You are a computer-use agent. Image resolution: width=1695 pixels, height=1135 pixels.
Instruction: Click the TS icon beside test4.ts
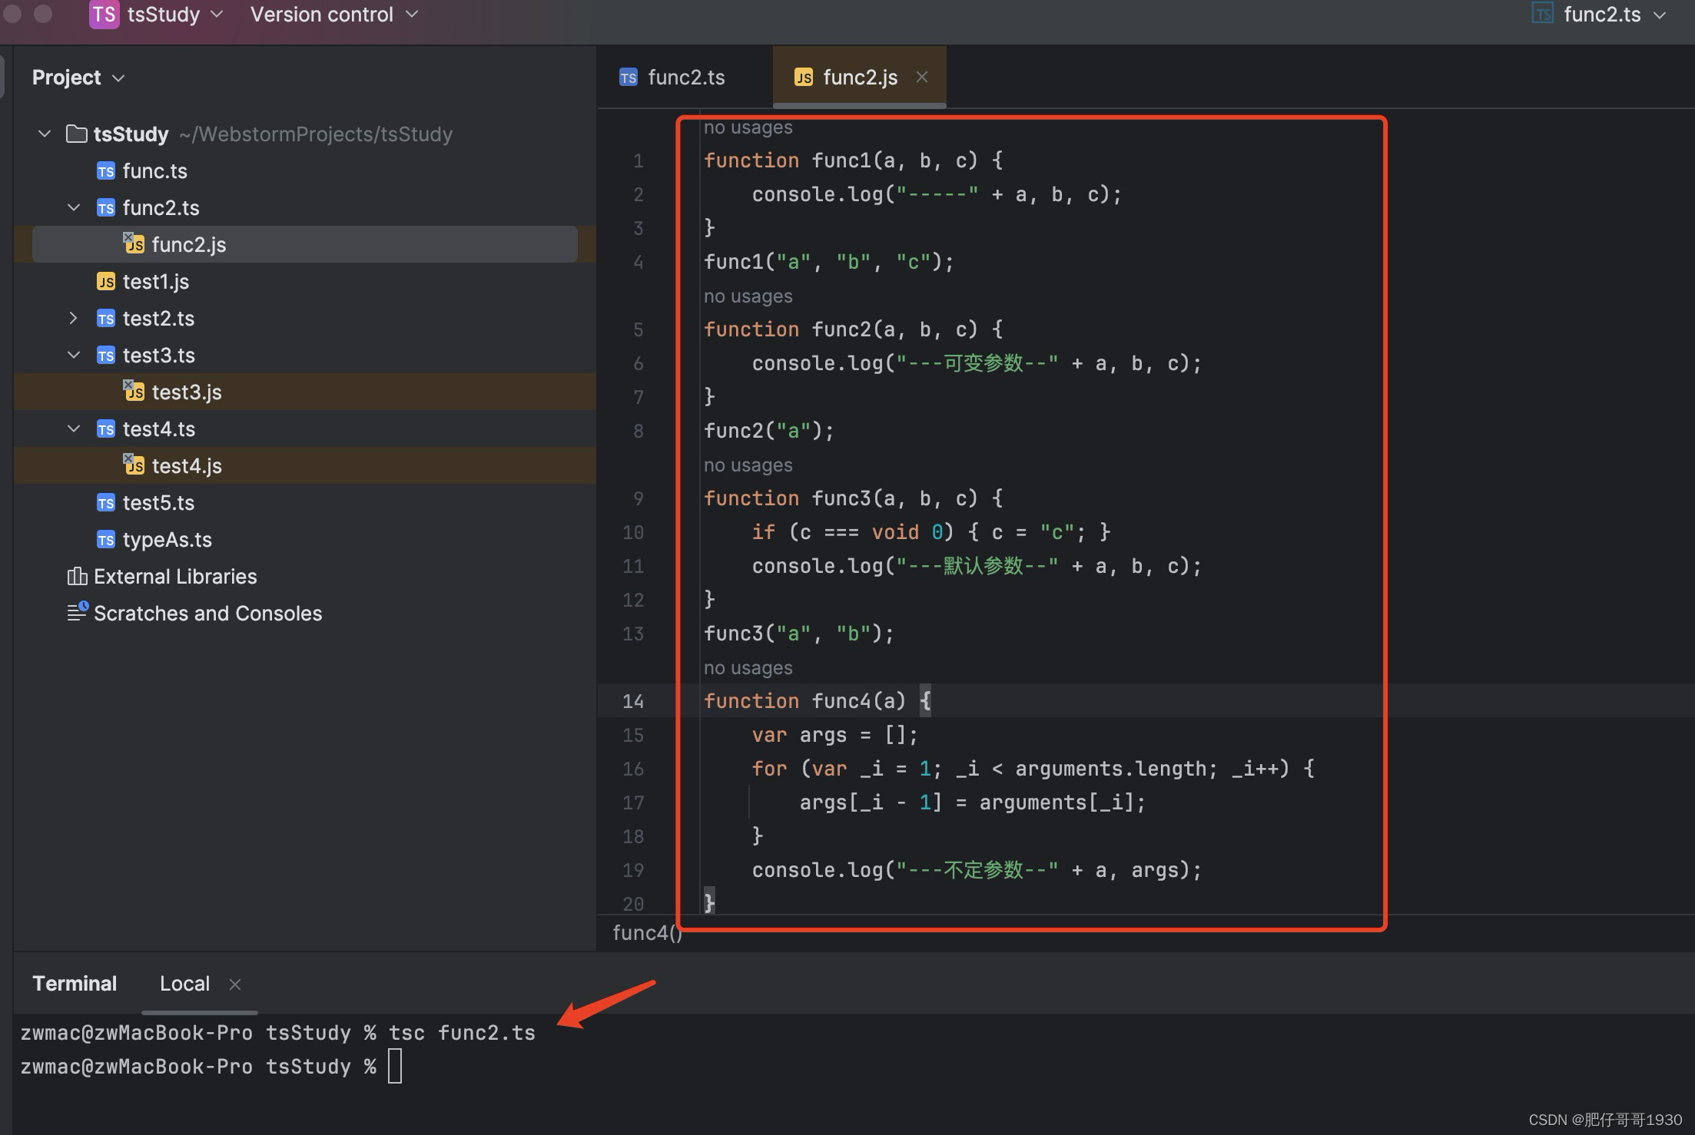pyautogui.click(x=106, y=429)
